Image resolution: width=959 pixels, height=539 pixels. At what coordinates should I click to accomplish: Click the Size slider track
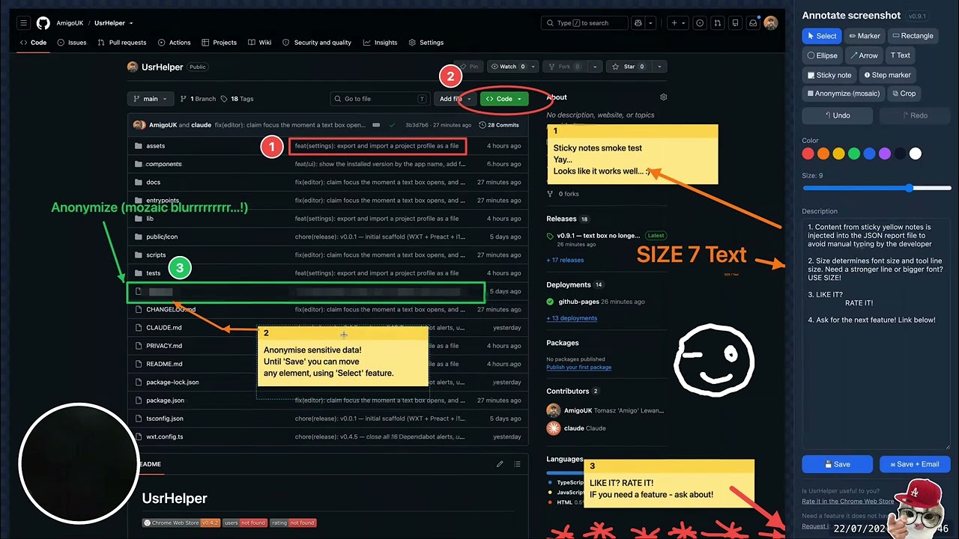coord(876,188)
